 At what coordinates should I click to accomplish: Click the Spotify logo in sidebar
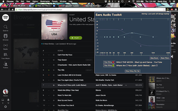(6, 17)
